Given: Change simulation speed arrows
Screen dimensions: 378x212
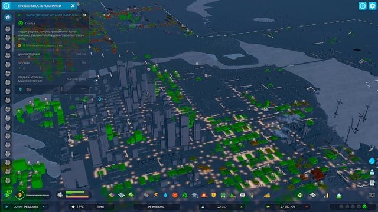Looking at the screenshot, I should click(45, 207).
